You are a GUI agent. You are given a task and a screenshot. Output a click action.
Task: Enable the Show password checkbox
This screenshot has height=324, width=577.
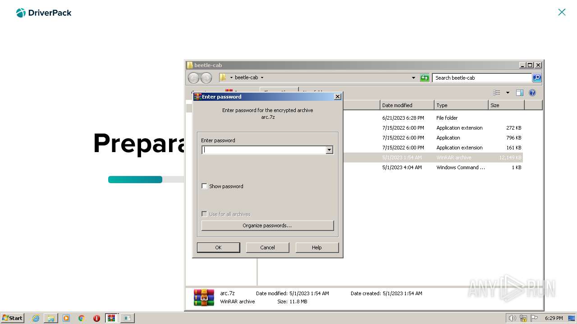pyautogui.click(x=204, y=186)
